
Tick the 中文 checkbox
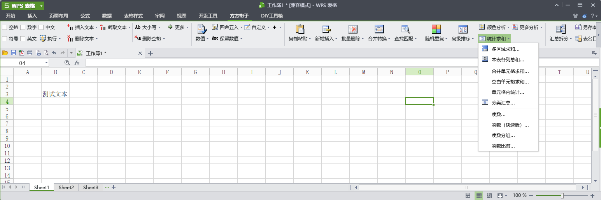click(41, 27)
